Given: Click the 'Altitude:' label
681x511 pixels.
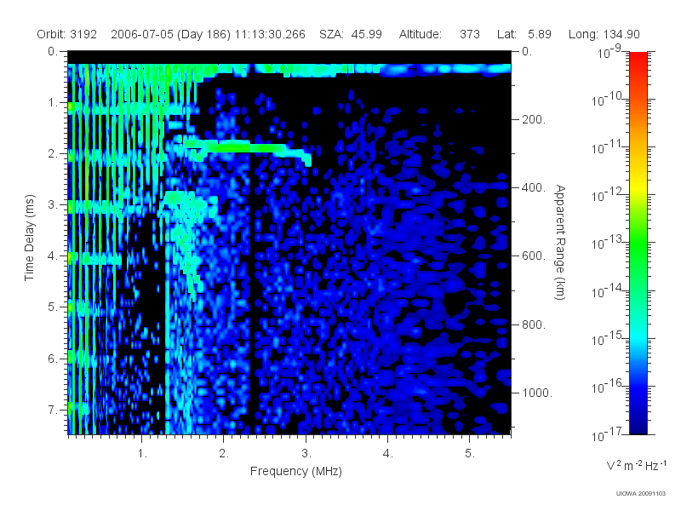Looking at the screenshot, I should [420, 34].
